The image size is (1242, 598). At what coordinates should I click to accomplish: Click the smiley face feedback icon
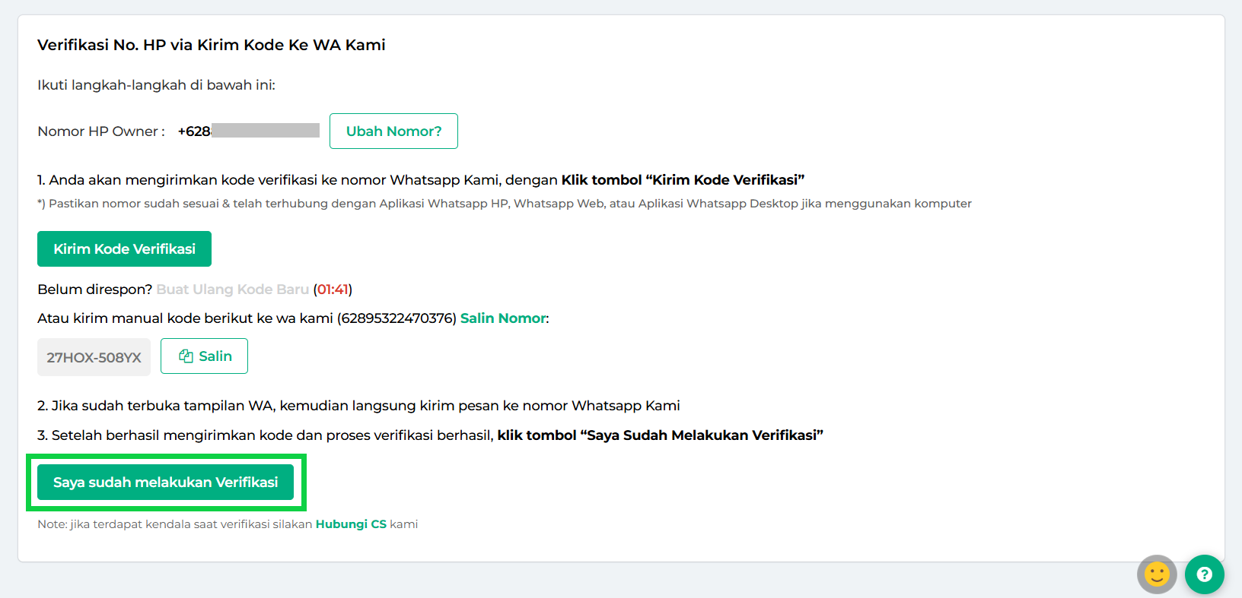pos(1157,574)
